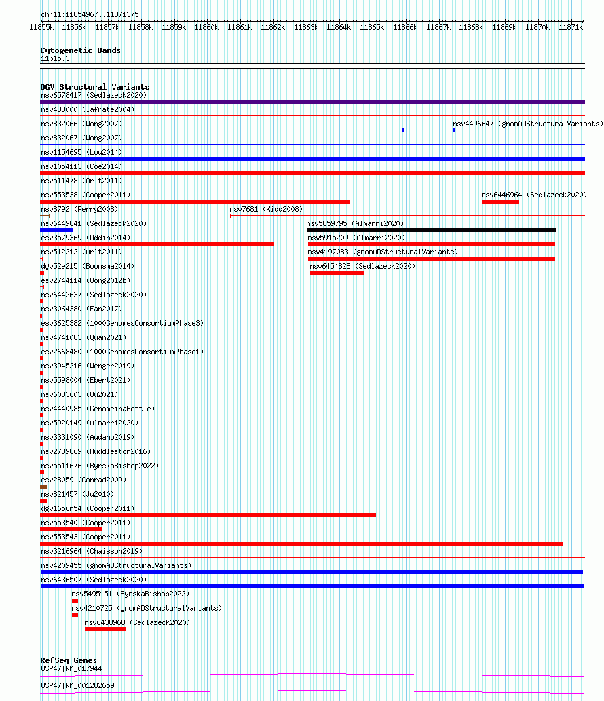
Task: Select the nsv483000 (Iafrate2004) variant label
Action: pos(87,109)
